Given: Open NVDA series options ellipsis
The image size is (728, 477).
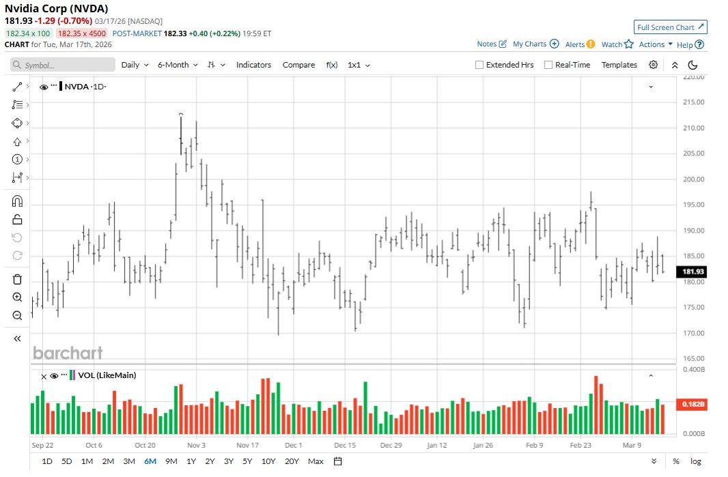Looking at the screenshot, I should coord(54,86).
